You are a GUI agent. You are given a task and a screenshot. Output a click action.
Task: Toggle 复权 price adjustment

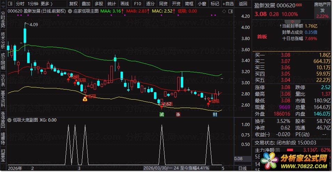[x=73, y=3]
